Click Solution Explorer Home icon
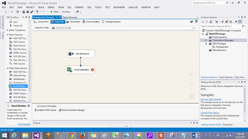Screen dimensions: 248x139 click(x=211, y=22)
